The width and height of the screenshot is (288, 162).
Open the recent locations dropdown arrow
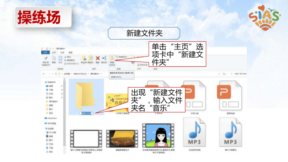click(53, 74)
